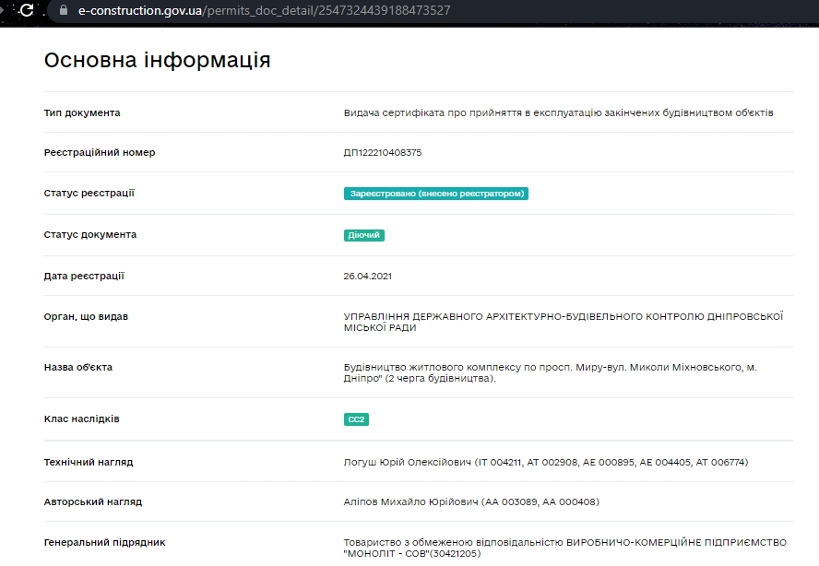Click the CC2 consequence class badge
The height and width of the screenshot is (566, 819).
click(x=356, y=419)
